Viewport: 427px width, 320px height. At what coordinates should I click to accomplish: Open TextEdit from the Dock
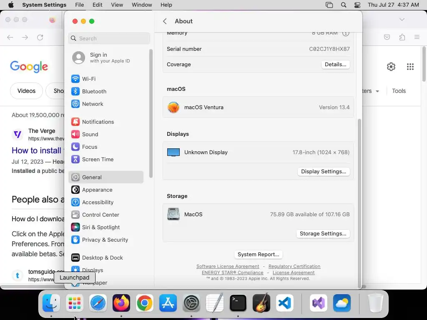[x=215, y=303]
